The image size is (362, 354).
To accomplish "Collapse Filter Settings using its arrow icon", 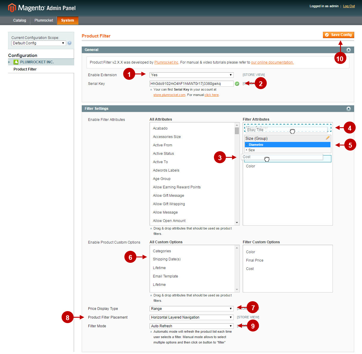I will 348,109.
